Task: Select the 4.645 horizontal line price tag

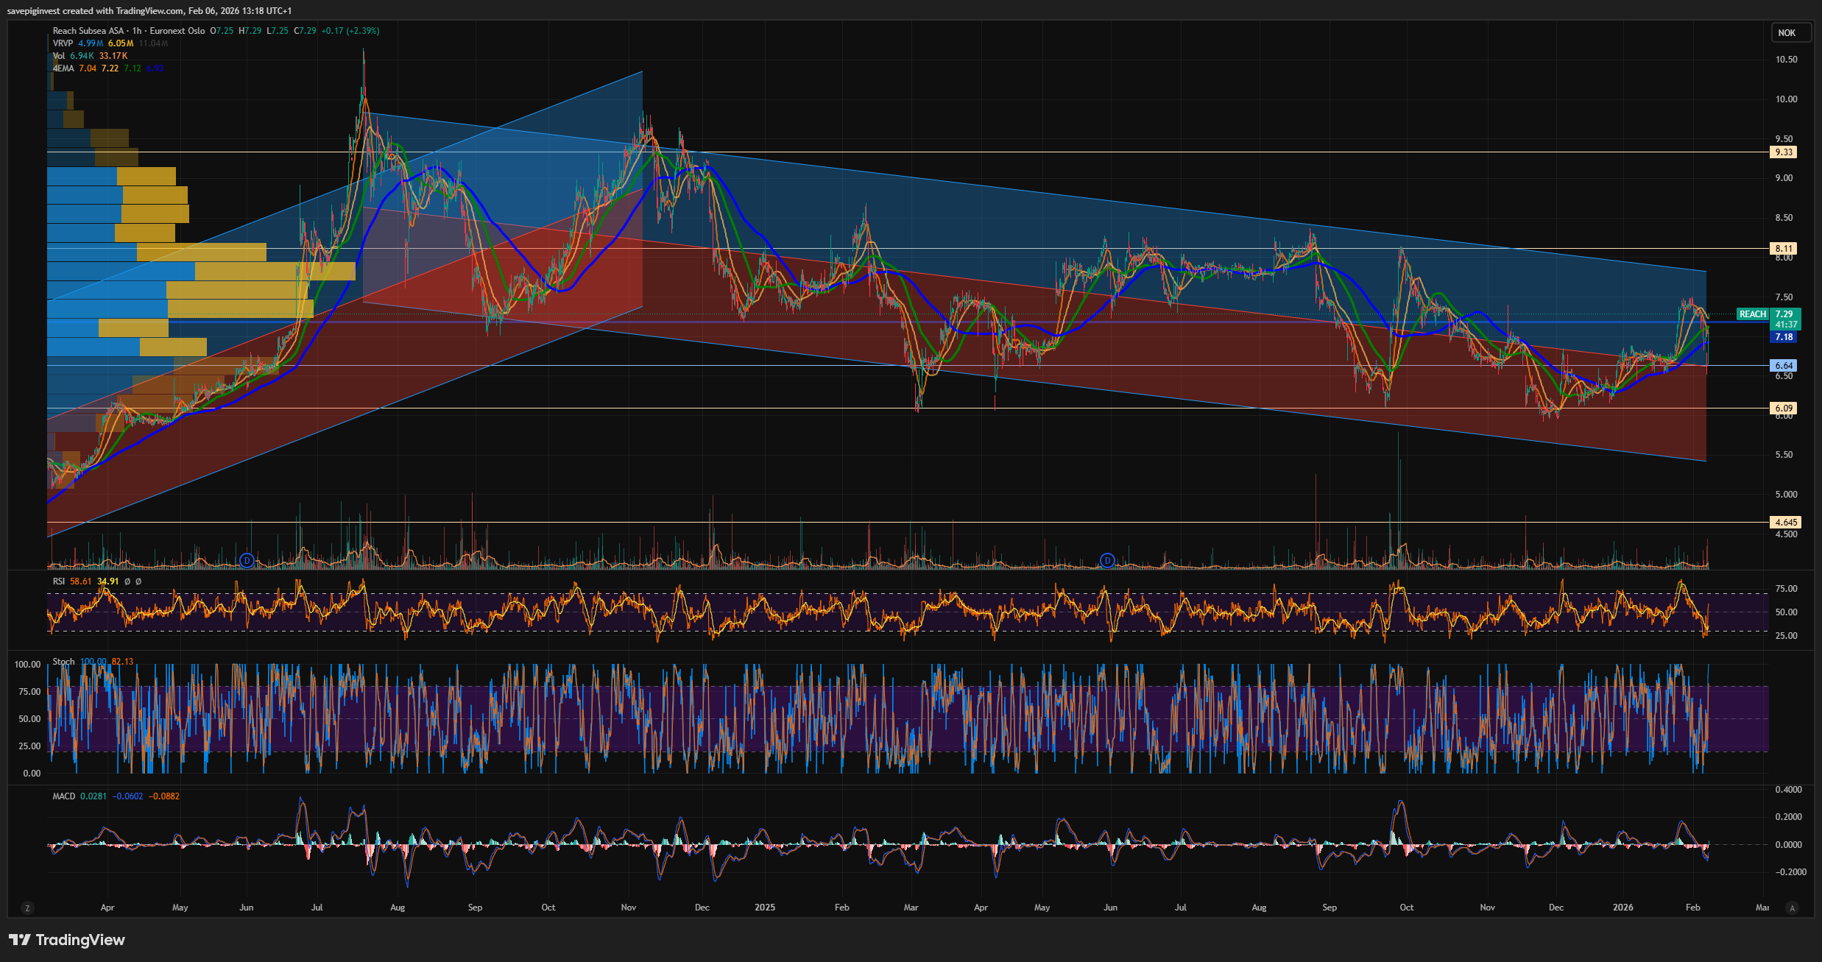Action: coord(1784,523)
